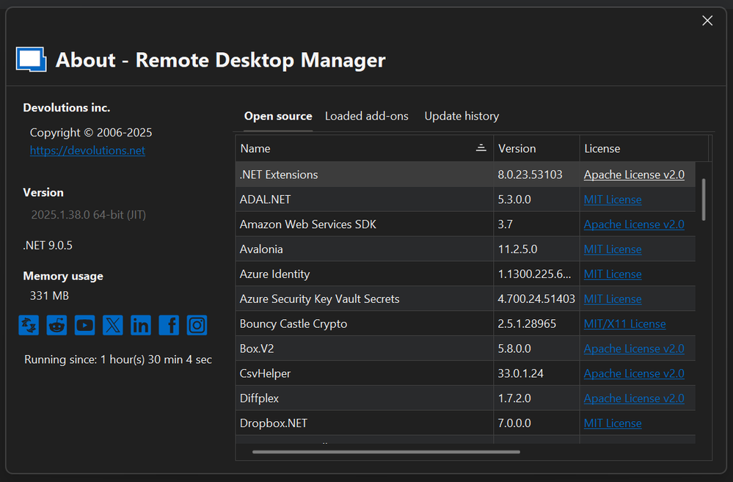The height and width of the screenshot is (482, 733).
Task: Select the Avalonia row name
Action: [x=261, y=249]
